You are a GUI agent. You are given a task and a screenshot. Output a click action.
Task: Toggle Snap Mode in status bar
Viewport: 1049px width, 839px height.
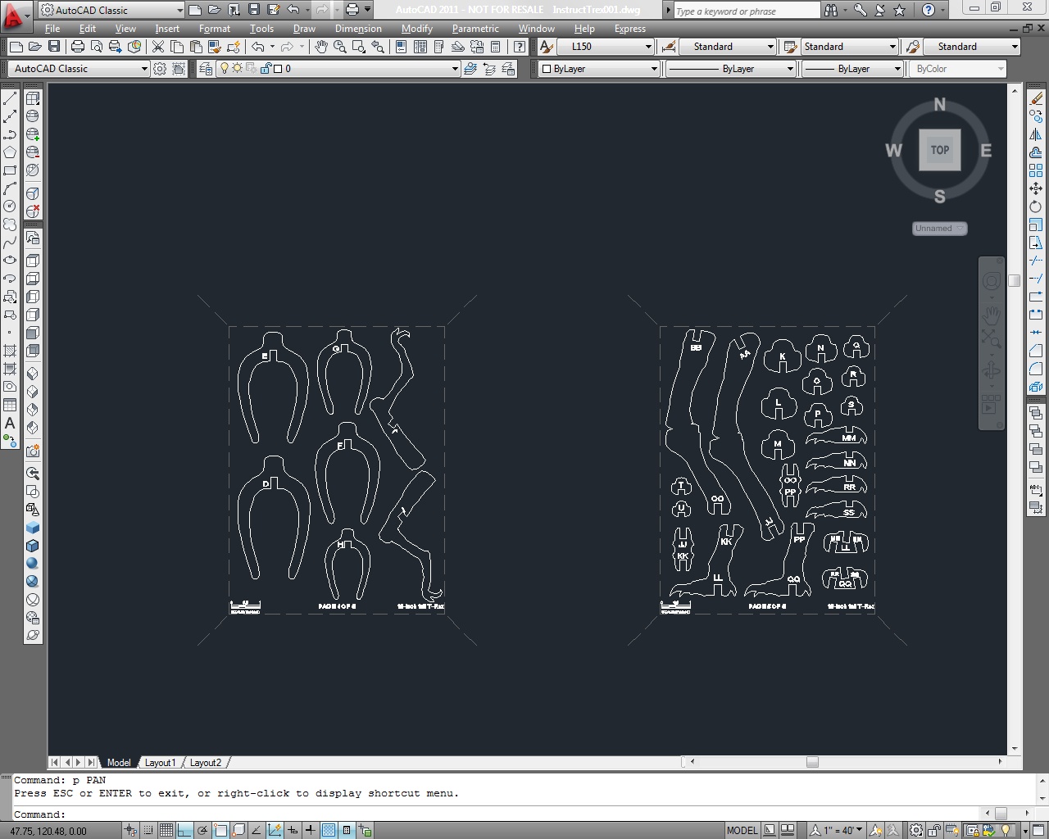tap(148, 830)
